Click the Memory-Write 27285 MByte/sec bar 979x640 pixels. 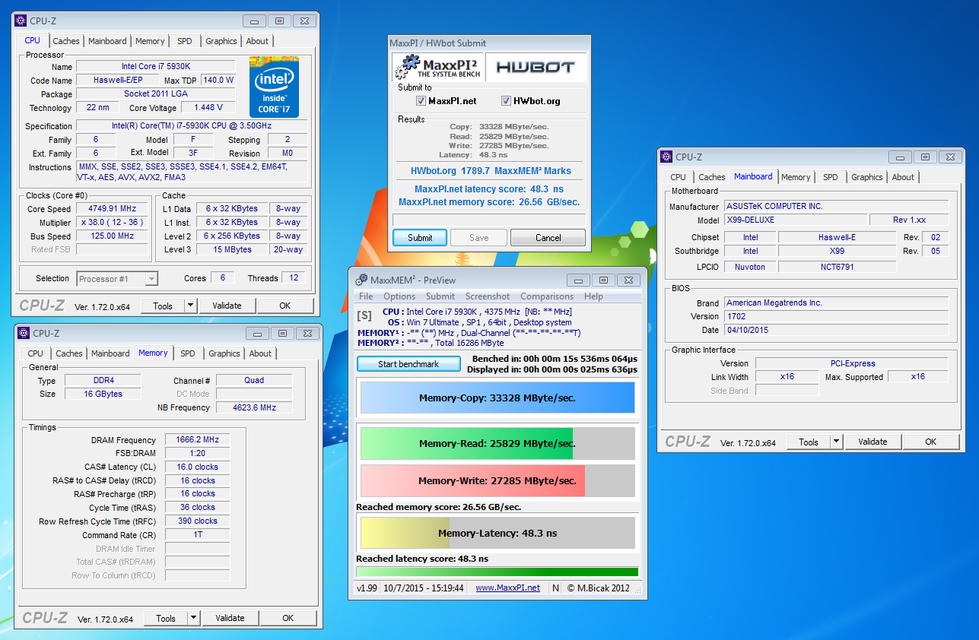[497, 481]
